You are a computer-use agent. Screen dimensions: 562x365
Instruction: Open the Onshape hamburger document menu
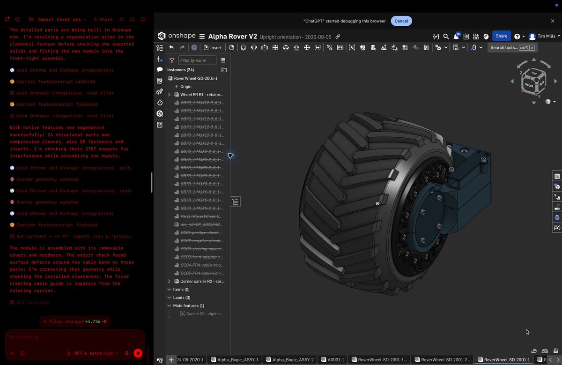click(x=202, y=36)
